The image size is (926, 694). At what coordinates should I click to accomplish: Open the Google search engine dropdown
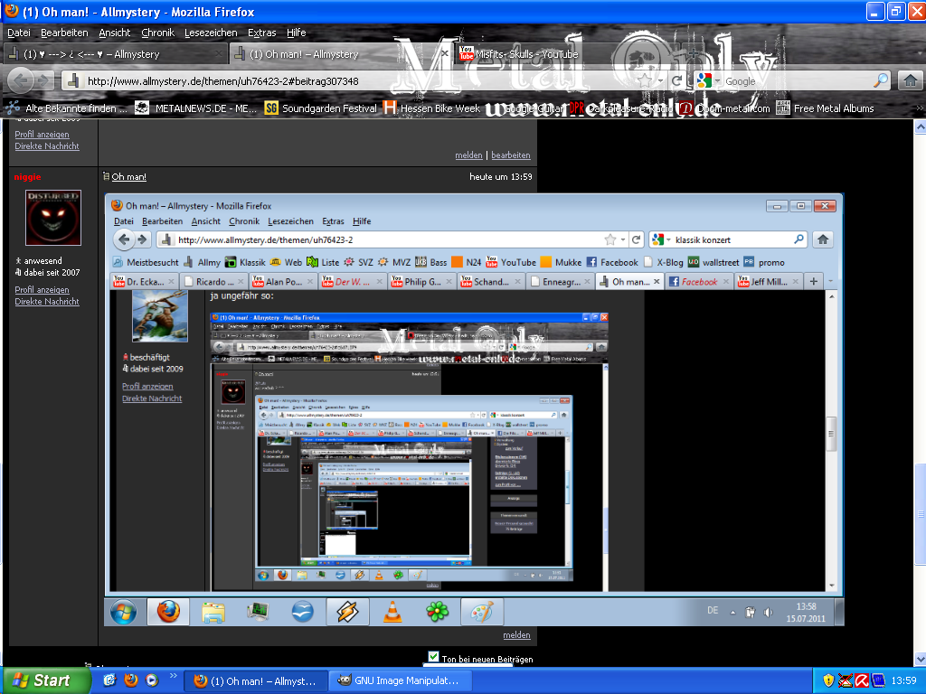click(x=717, y=80)
